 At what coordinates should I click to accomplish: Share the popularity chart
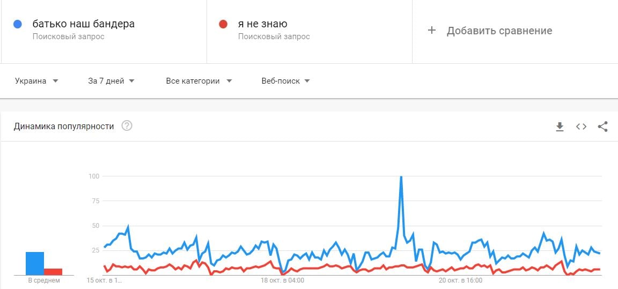(x=602, y=127)
